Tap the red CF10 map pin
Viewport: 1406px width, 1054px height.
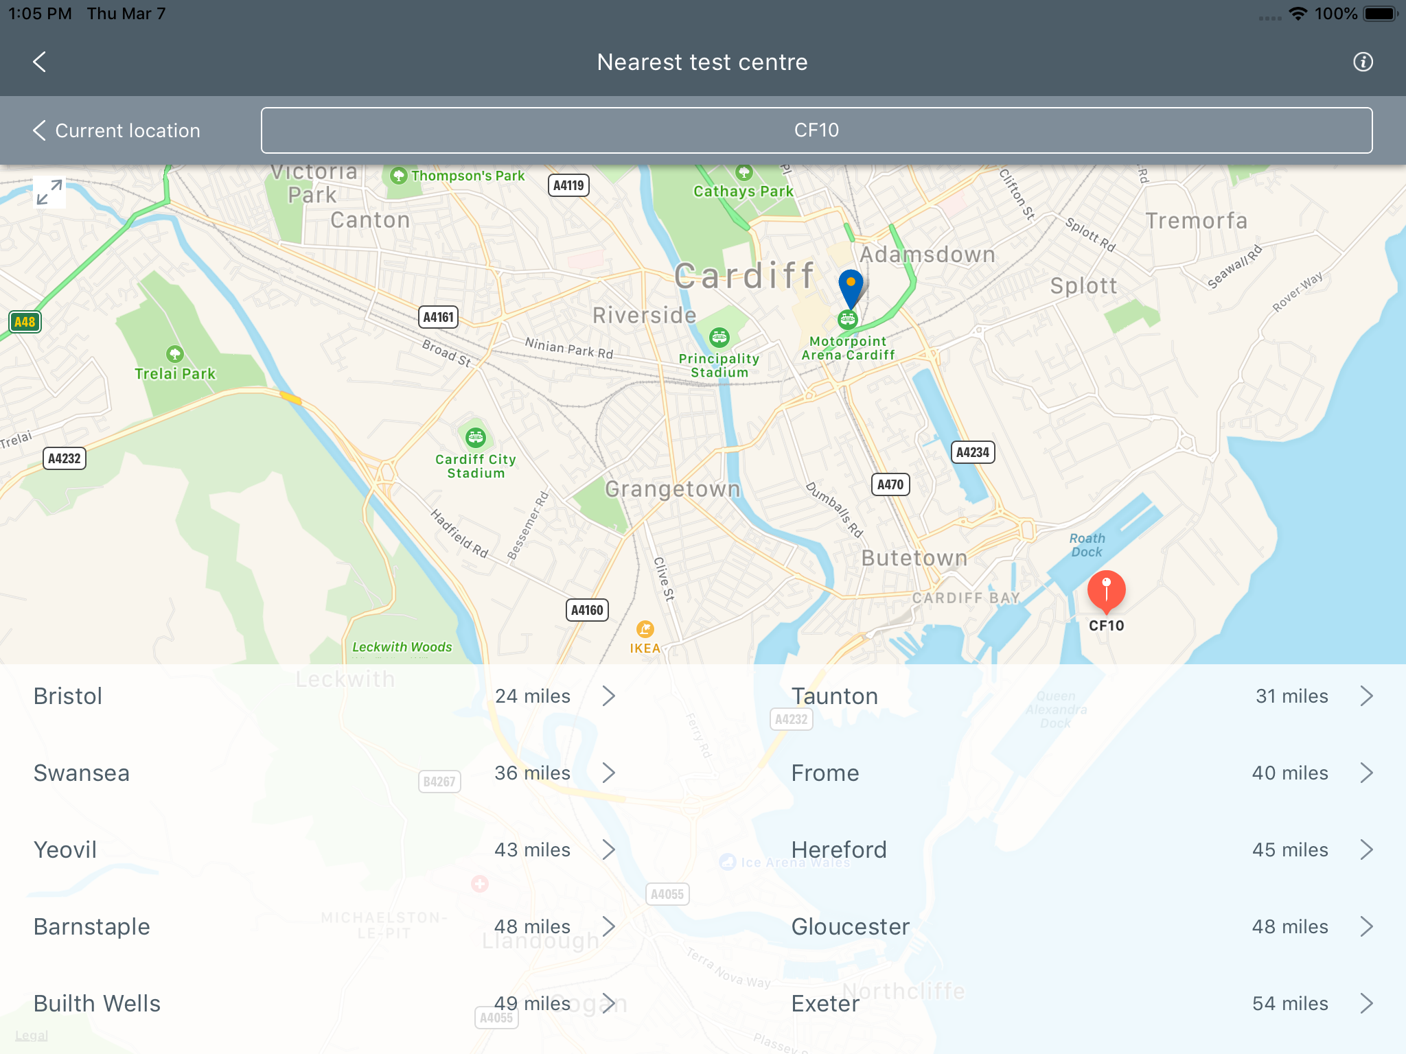pyautogui.click(x=1106, y=590)
